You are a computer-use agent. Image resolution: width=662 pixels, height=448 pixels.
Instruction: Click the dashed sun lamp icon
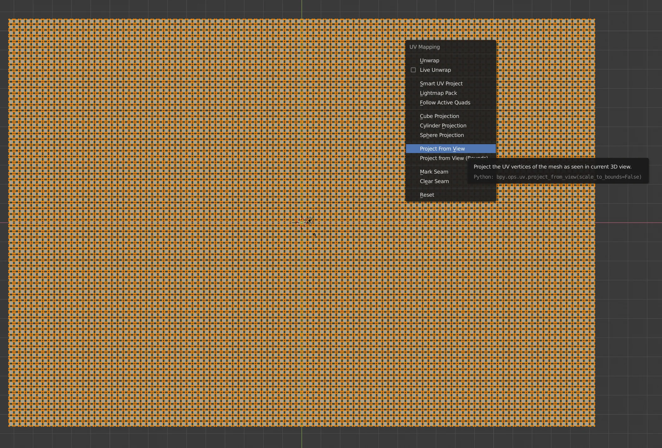click(309, 220)
